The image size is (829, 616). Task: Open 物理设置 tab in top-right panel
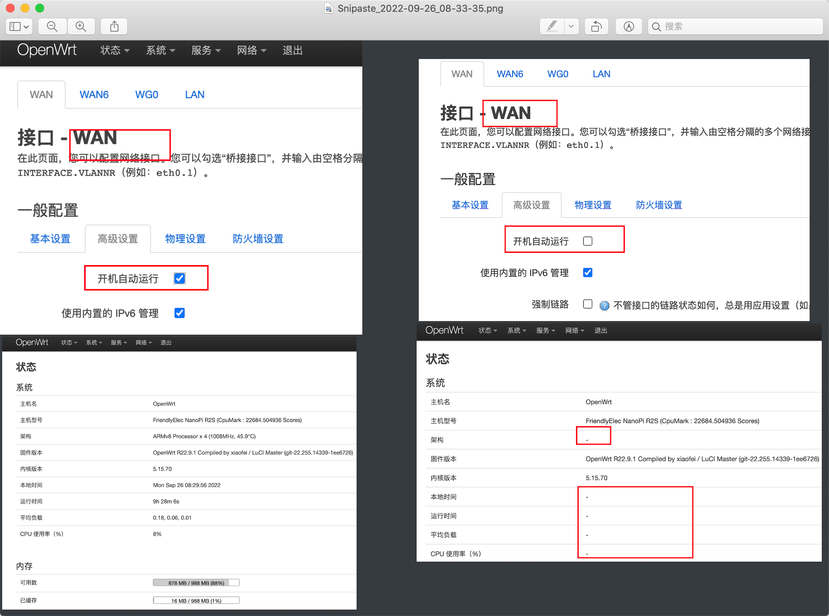pyautogui.click(x=593, y=205)
